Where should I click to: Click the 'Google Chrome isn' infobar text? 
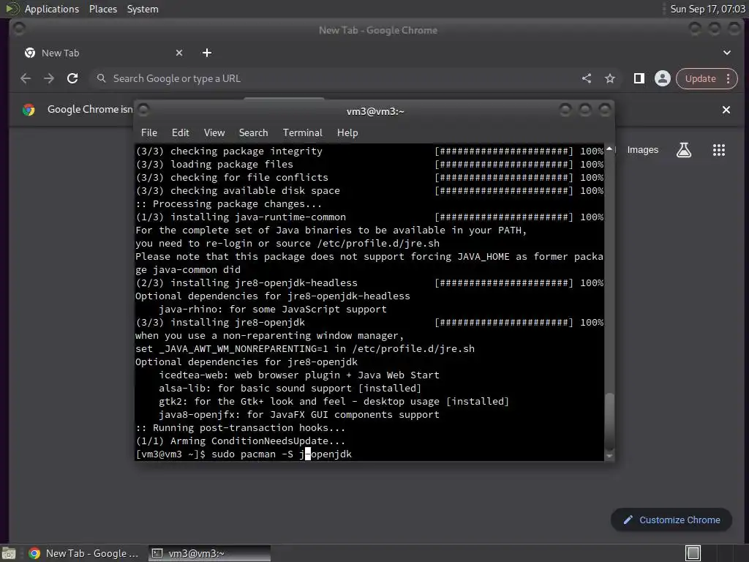(90, 110)
